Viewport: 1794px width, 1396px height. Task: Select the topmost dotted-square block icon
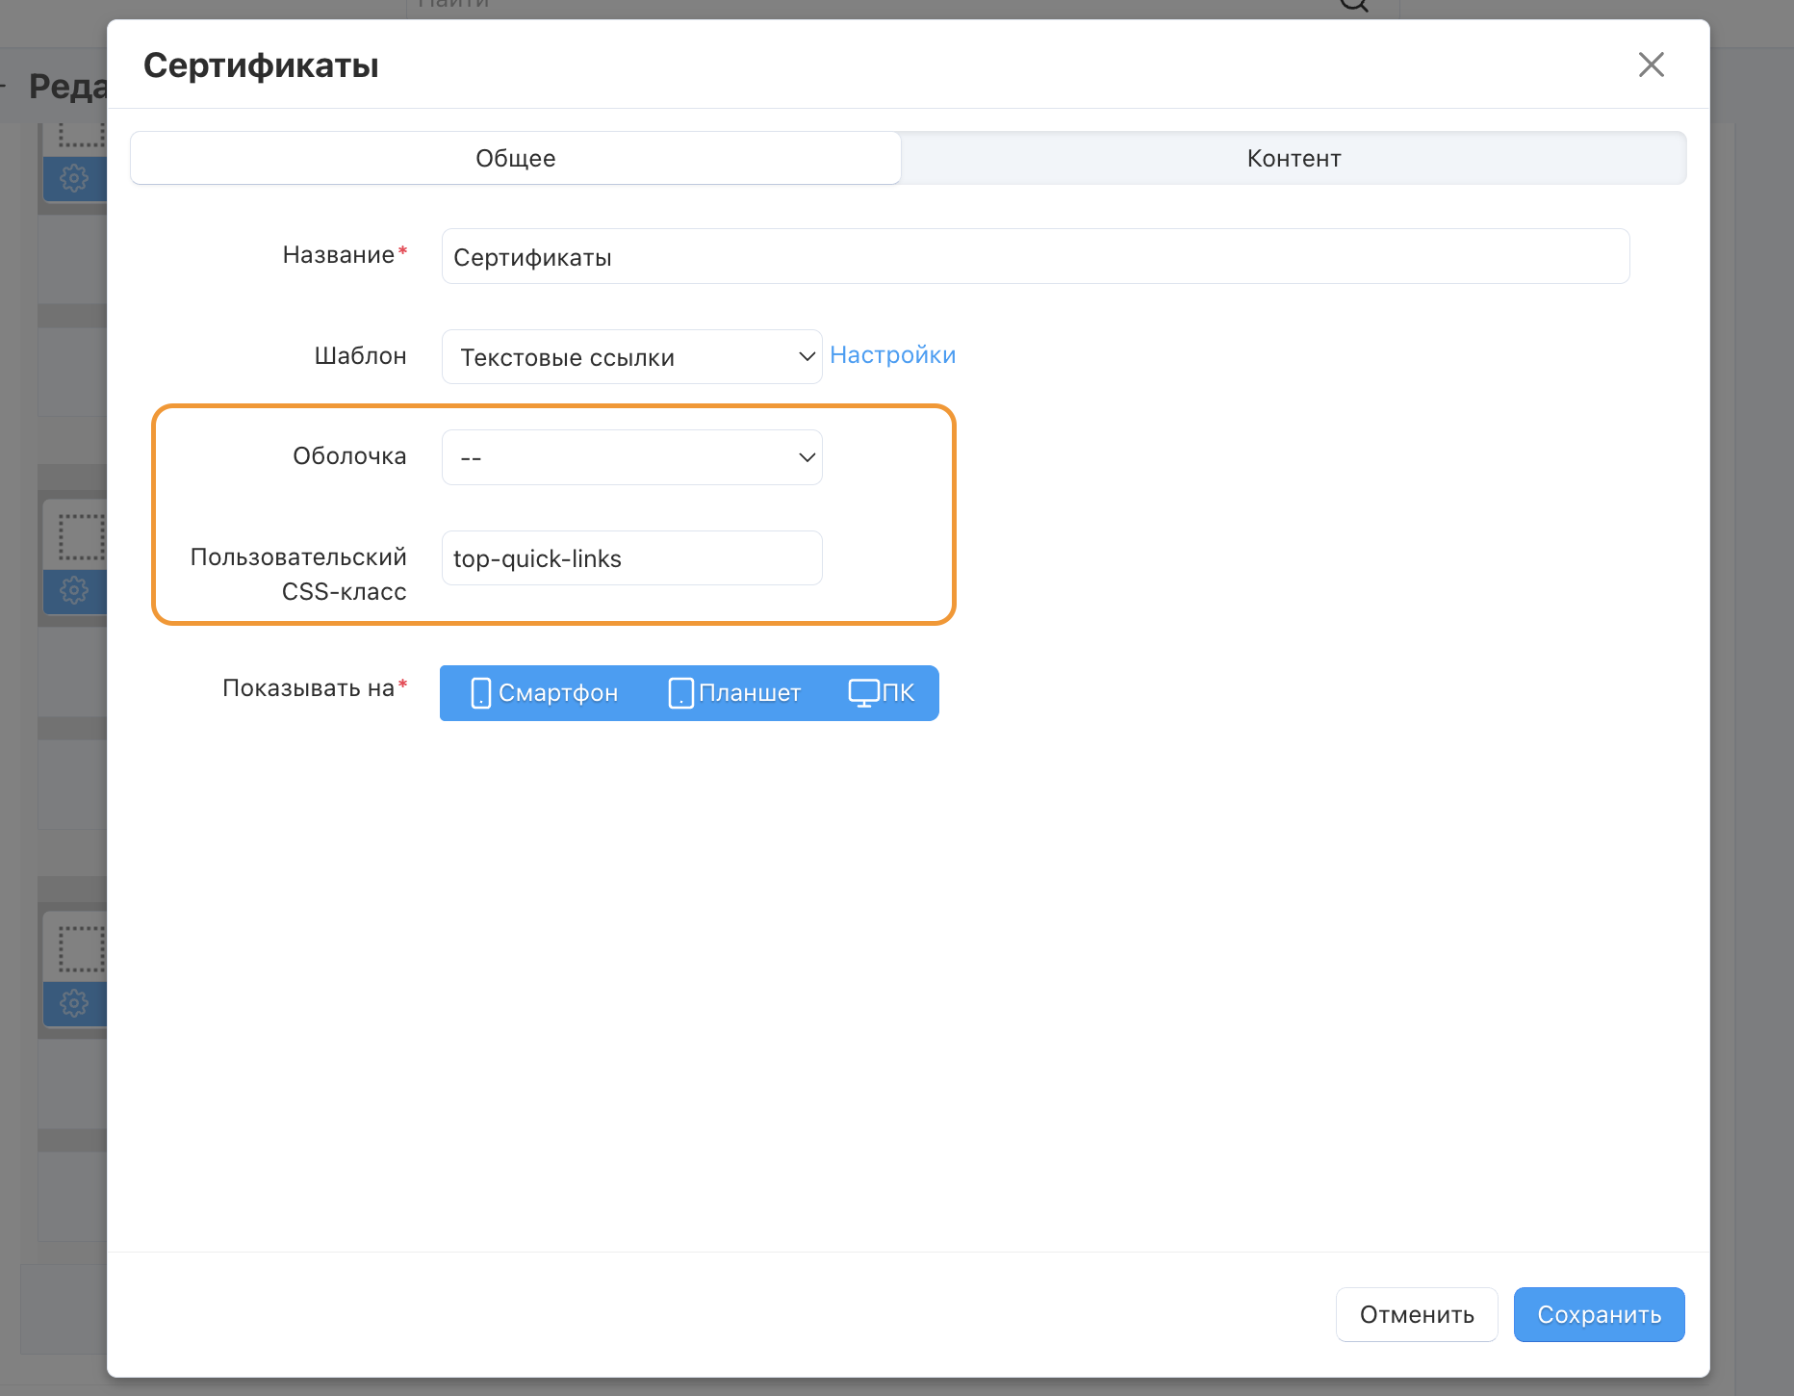(81, 135)
